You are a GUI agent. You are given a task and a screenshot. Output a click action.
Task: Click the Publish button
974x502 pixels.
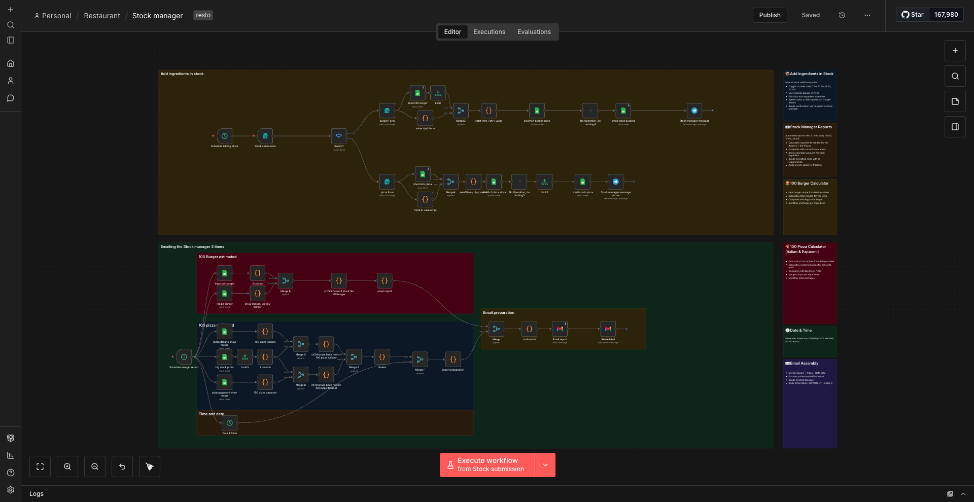[770, 15]
